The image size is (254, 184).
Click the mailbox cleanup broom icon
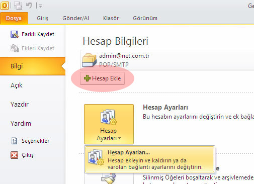point(109,178)
